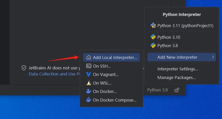Switch to Python 3.11 (pythonProject1) interpreter
Viewport: 222px width, 119px height.
click(182, 26)
